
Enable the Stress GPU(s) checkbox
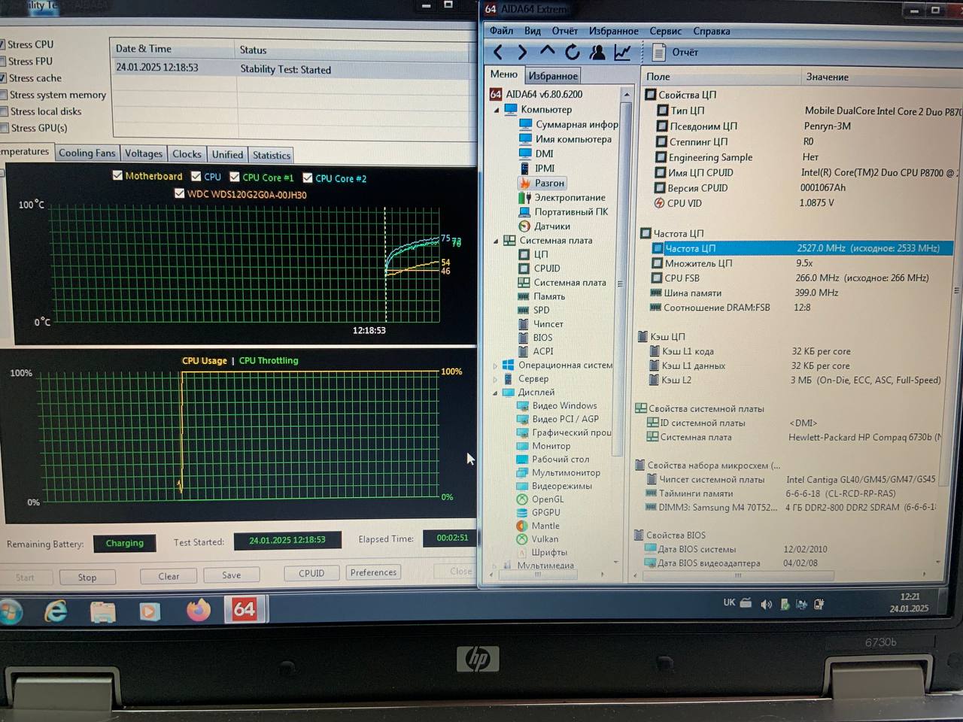[5, 128]
